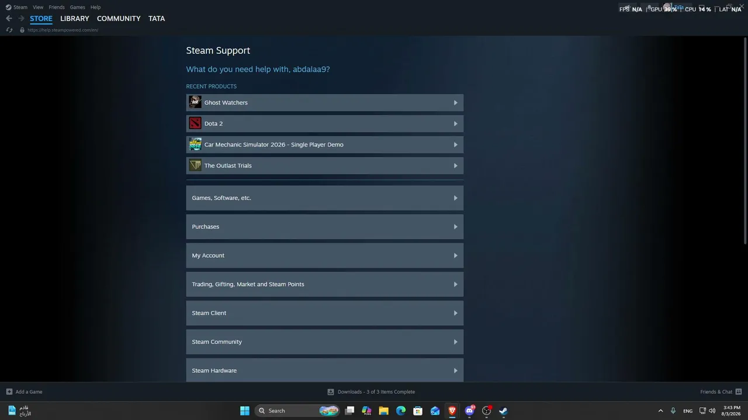Screen dimensions: 748x420
Task: Open the volume control in system tray
Action: 712,411
